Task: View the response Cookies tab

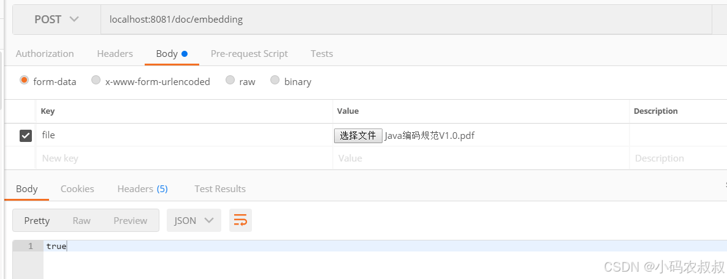Action: click(x=77, y=189)
